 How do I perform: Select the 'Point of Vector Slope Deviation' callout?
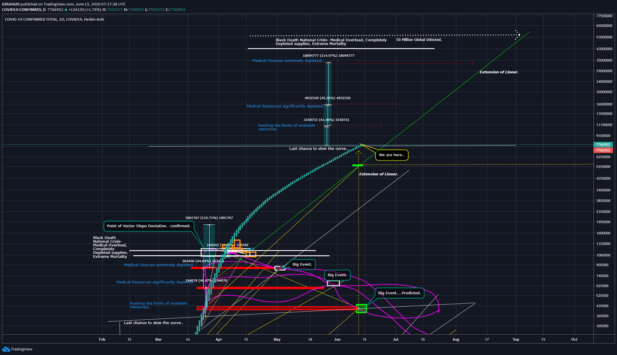tap(149, 226)
